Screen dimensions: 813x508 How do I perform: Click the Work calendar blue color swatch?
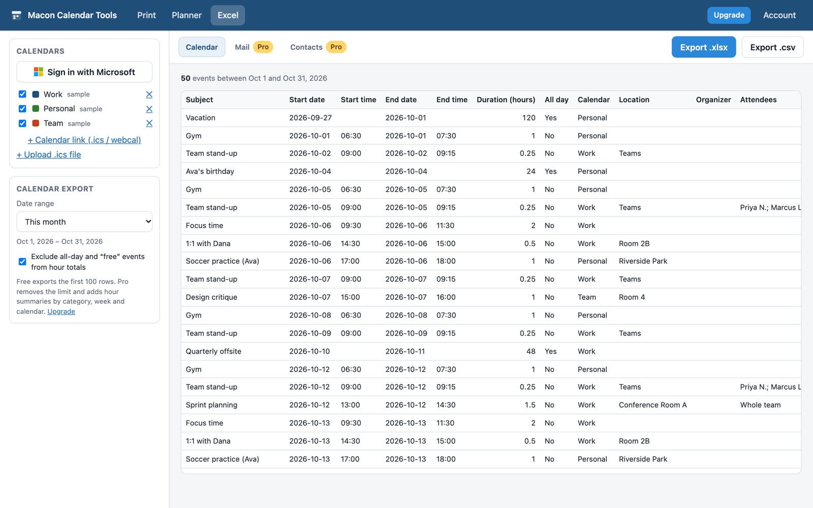(x=36, y=94)
